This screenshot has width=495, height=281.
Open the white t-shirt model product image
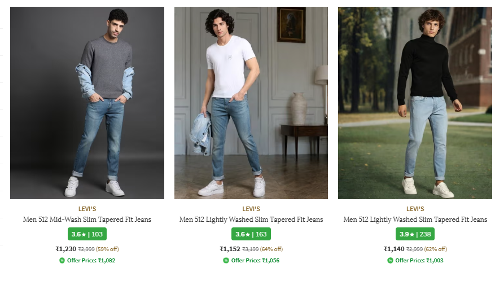point(251,103)
